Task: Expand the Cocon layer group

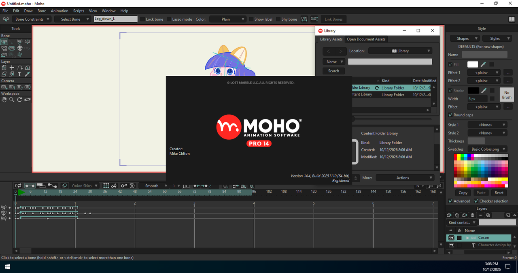Action: point(467,238)
